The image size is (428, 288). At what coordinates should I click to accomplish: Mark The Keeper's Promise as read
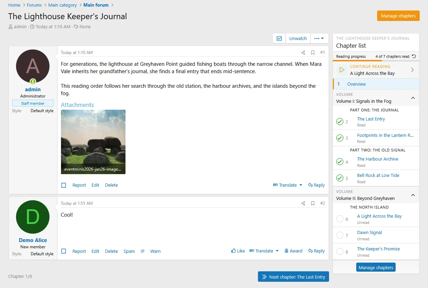coord(340,251)
